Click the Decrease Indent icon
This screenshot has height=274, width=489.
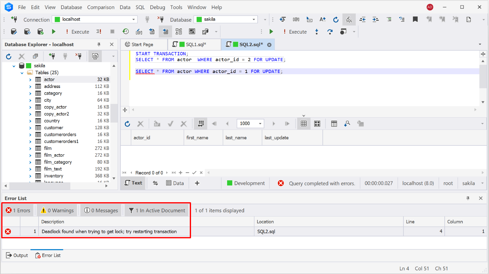pyautogui.click(x=362, y=20)
